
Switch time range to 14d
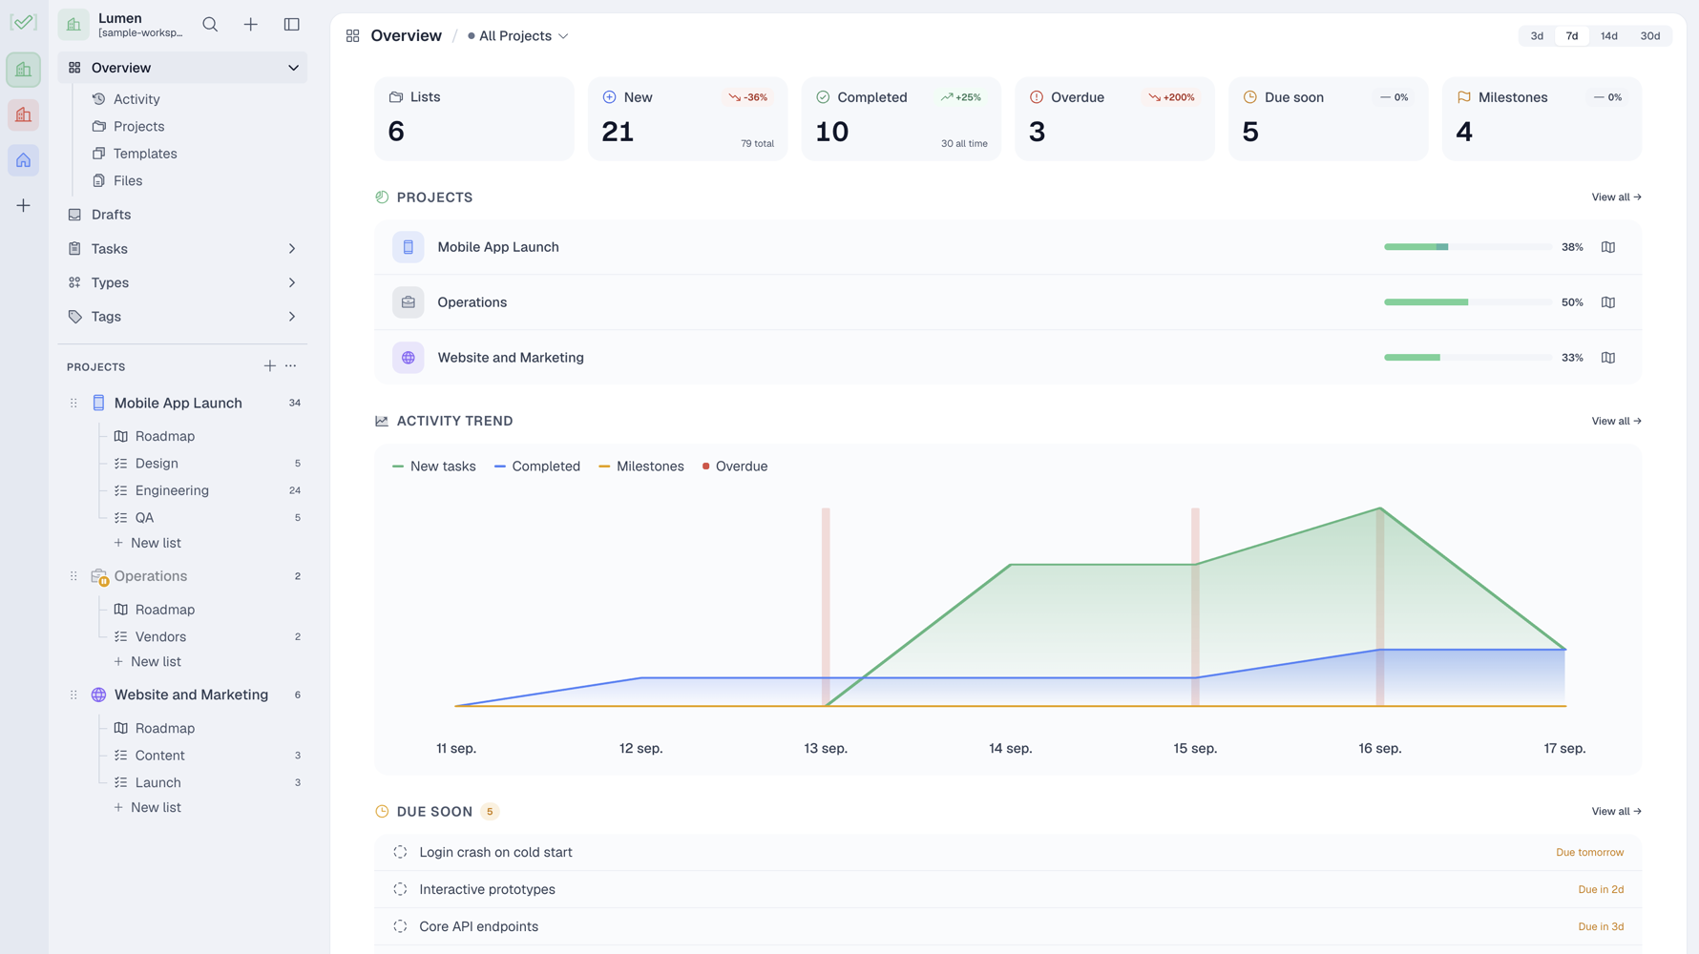click(x=1609, y=36)
